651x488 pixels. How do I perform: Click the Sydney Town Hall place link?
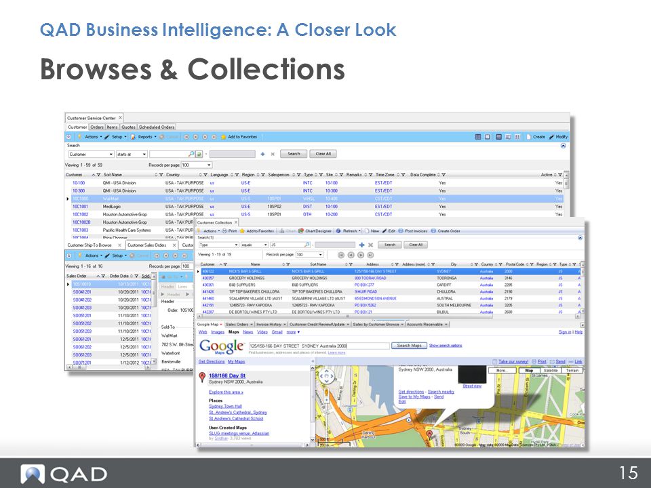point(225,407)
